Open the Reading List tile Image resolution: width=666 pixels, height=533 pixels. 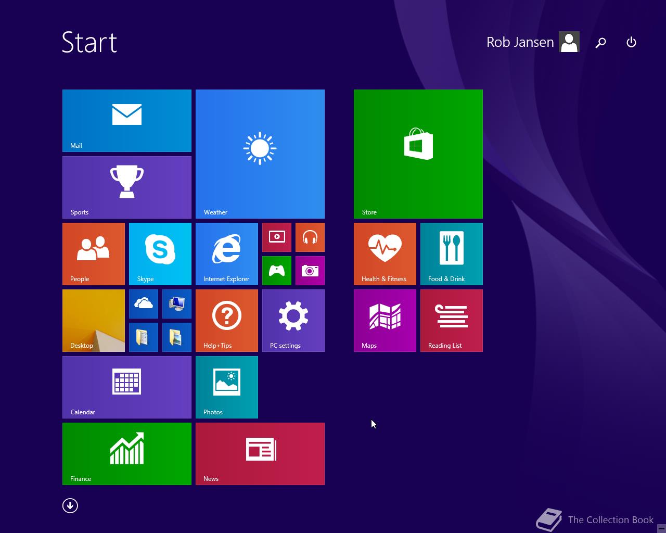(452, 321)
